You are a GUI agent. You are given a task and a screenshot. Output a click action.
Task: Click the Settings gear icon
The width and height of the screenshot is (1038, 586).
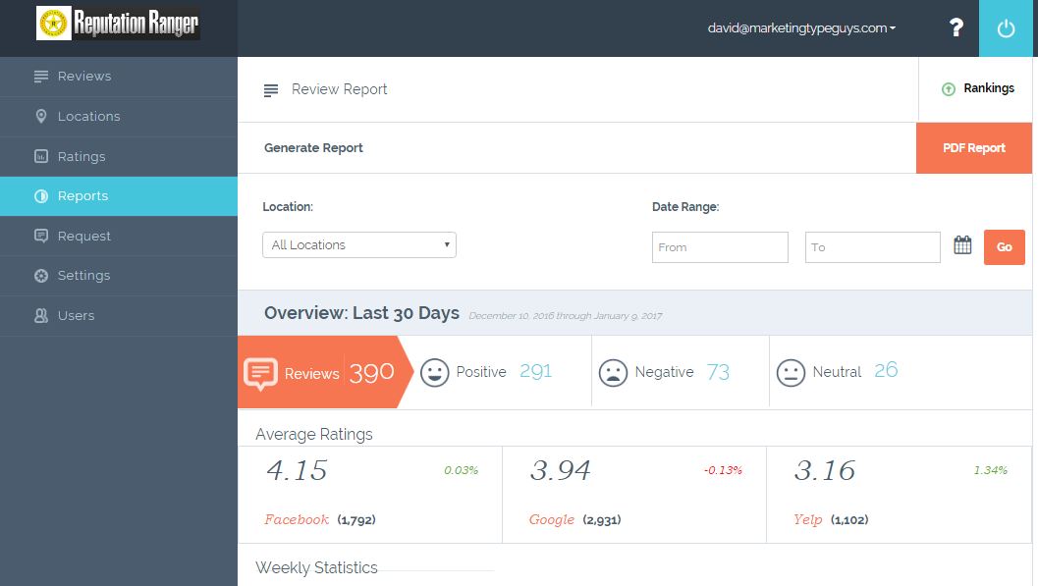click(41, 276)
